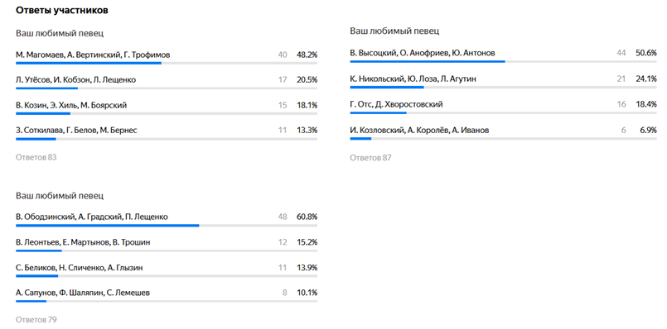
Task: Click the 50.6% result bar for Высоцкий
Action: pyautogui.click(x=503, y=61)
